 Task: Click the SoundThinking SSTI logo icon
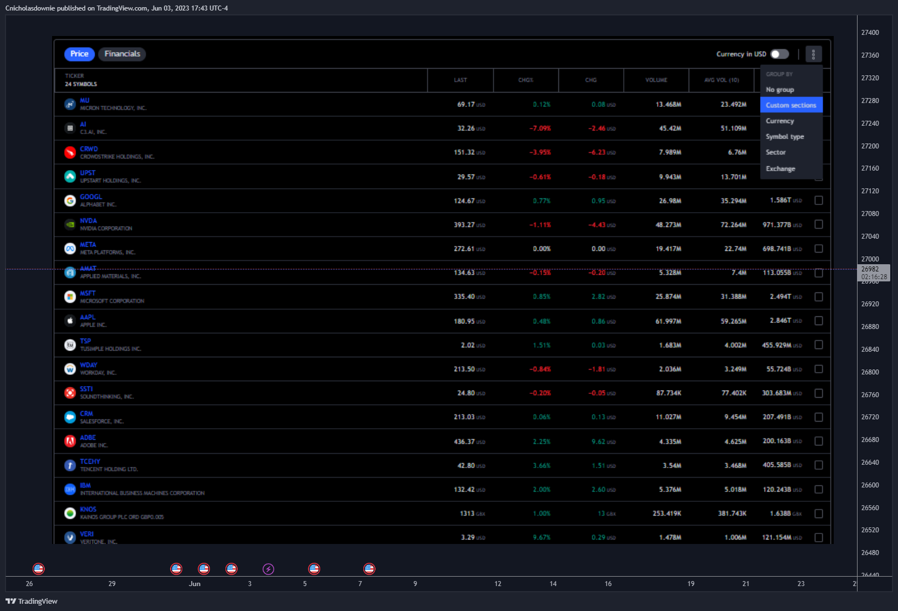point(70,393)
